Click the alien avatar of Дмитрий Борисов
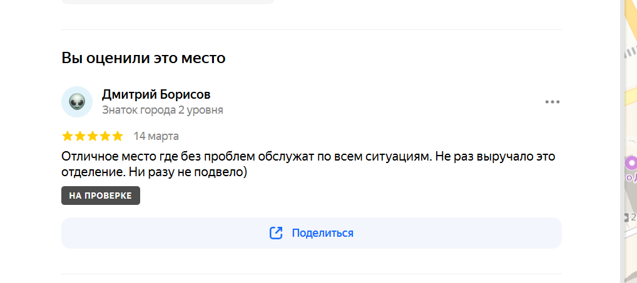637x283 pixels. [77, 102]
